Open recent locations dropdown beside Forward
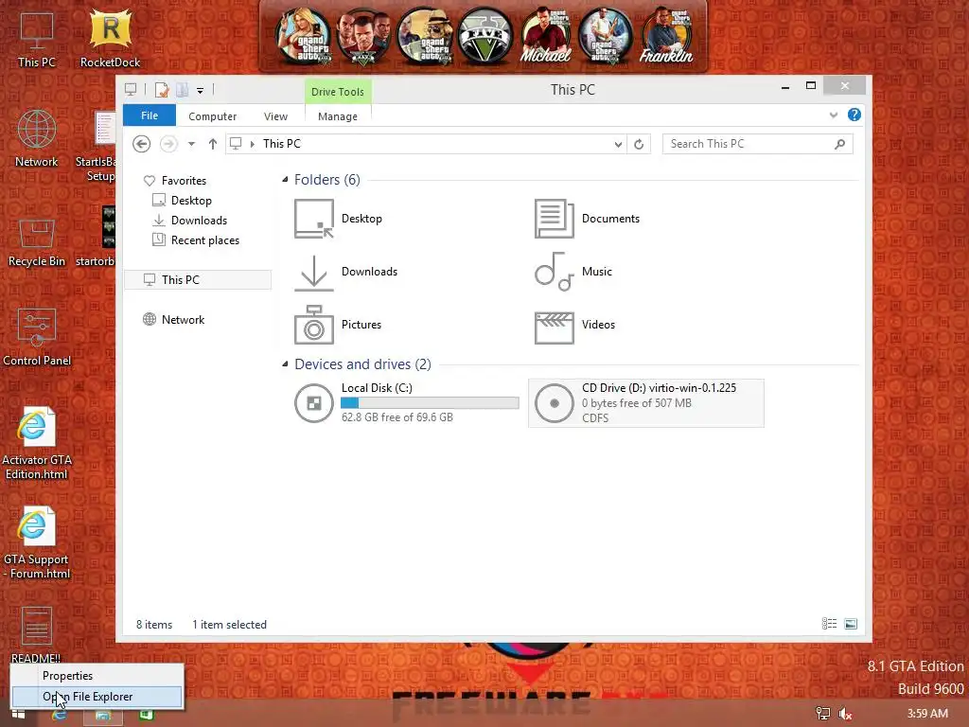This screenshot has width=969, height=727. [x=191, y=144]
